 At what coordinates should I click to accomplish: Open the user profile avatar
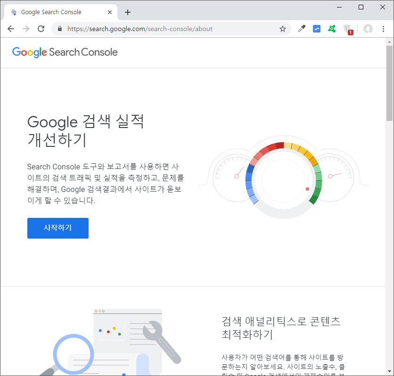pos(368,29)
